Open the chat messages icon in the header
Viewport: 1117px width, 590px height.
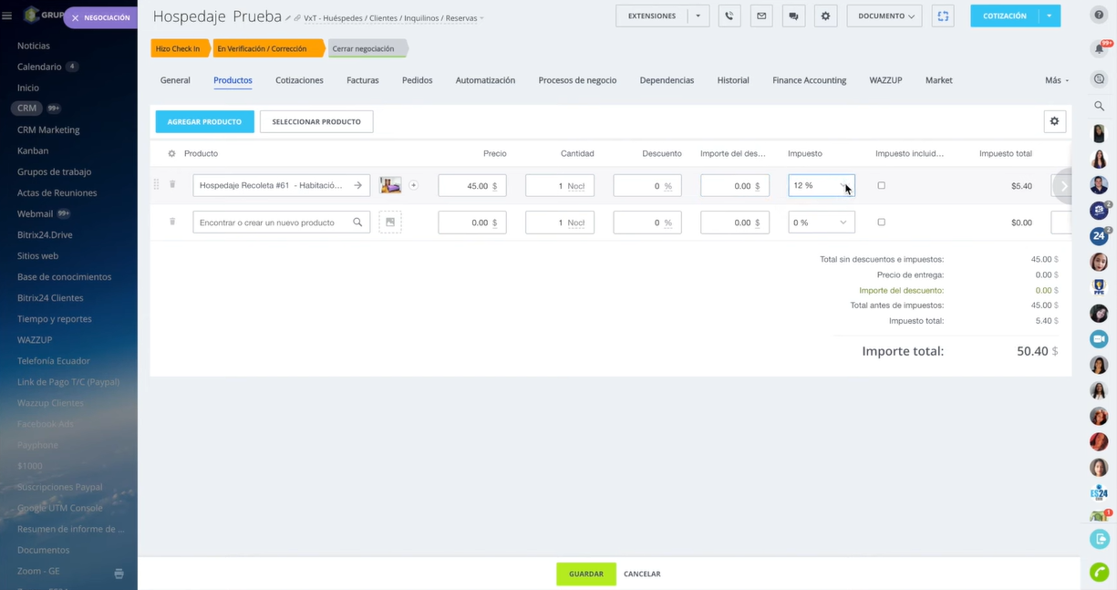(791, 16)
